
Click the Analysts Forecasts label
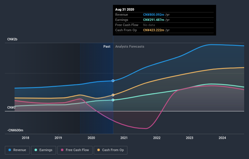(x=130, y=46)
